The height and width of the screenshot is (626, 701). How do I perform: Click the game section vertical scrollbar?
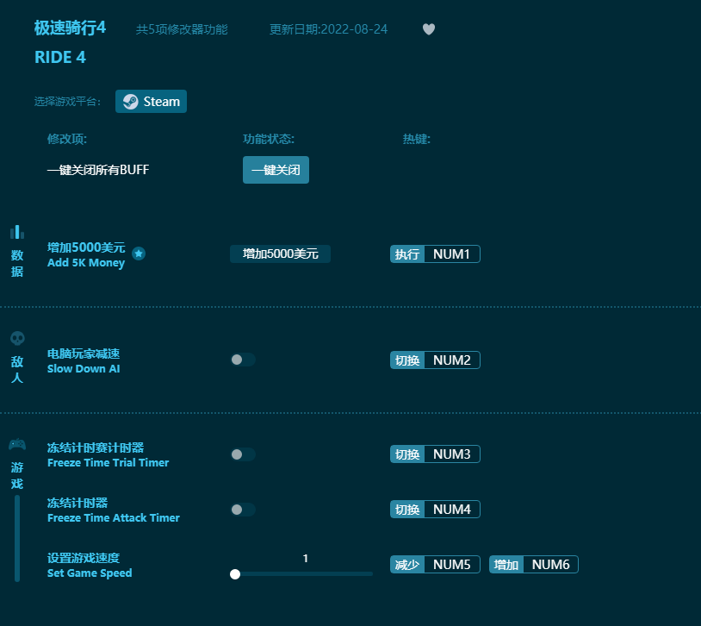coord(17,538)
